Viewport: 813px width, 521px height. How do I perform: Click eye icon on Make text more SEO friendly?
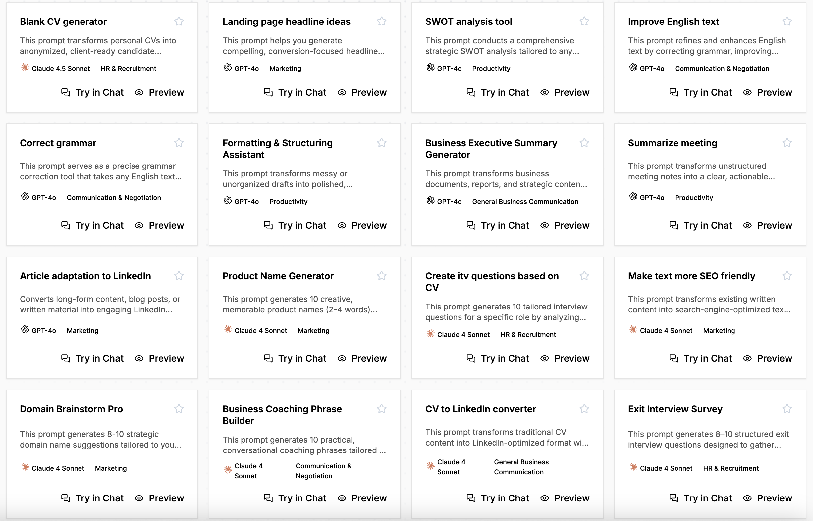[747, 358]
